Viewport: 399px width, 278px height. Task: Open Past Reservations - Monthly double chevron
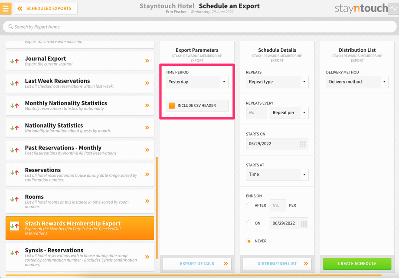coord(147,150)
